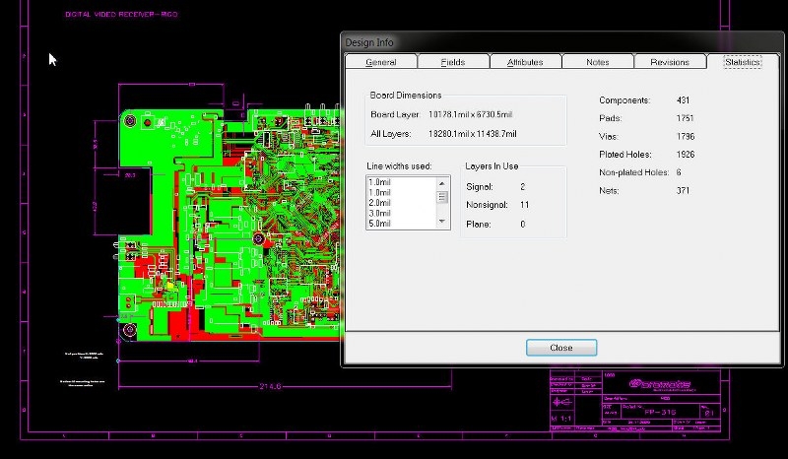Show the Revisions tab
Image resolution: width=788 pixels, height=459 pixels.
670,62
